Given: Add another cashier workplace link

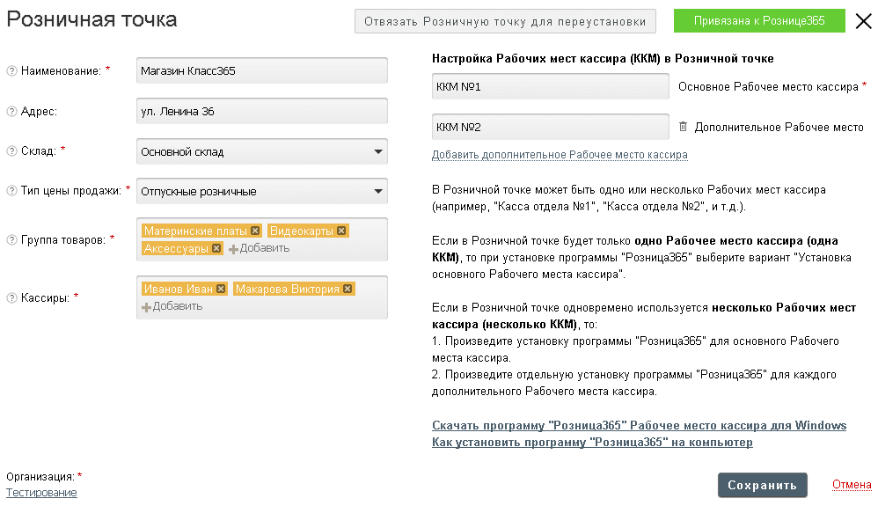Looking at the screenshot, I should click(560, 155).
